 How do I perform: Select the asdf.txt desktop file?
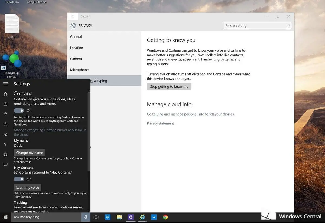click(x=12, y=26)
